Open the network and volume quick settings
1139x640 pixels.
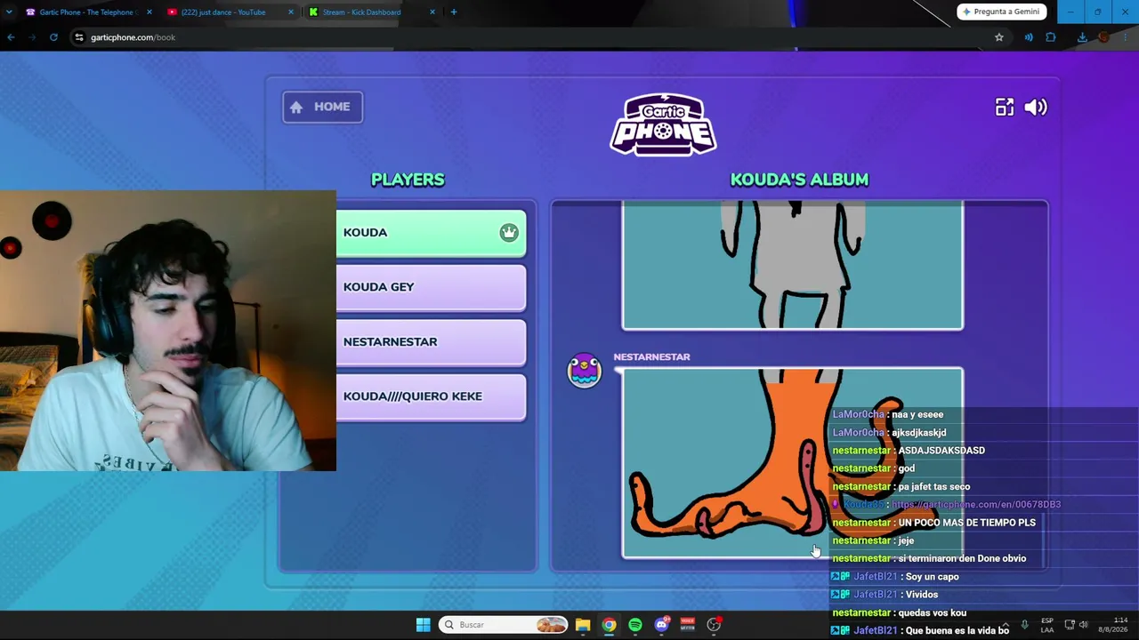(x=1076, y=625)
